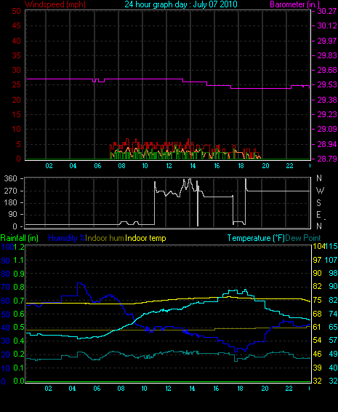Click the Dew Point legend label

point(303,238)
